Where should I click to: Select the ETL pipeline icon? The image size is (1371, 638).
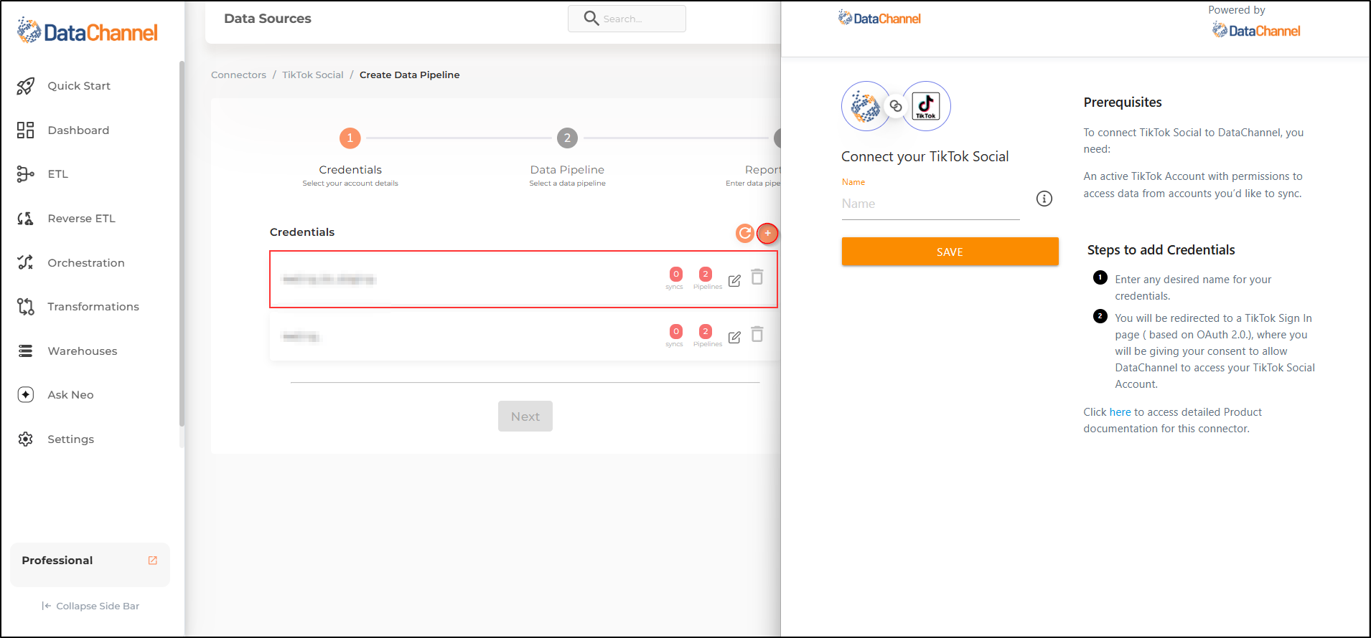click(26, 174)
